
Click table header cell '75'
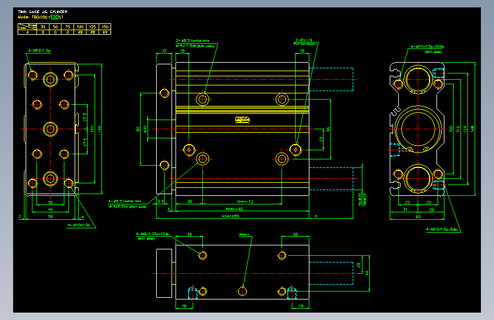click(x=67, y=27)
